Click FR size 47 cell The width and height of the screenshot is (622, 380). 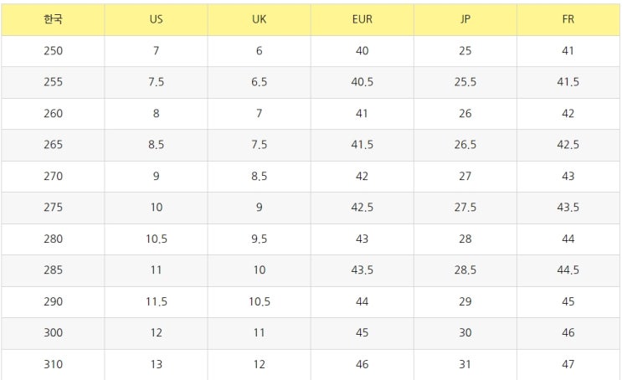(568, 364)
